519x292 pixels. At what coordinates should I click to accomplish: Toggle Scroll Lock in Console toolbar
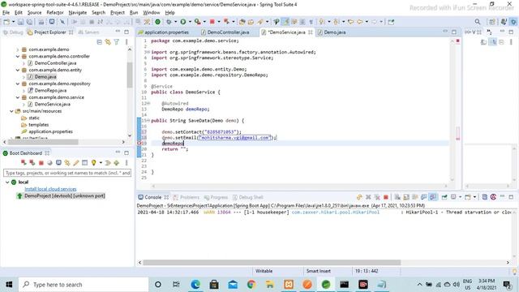(406, 197)
